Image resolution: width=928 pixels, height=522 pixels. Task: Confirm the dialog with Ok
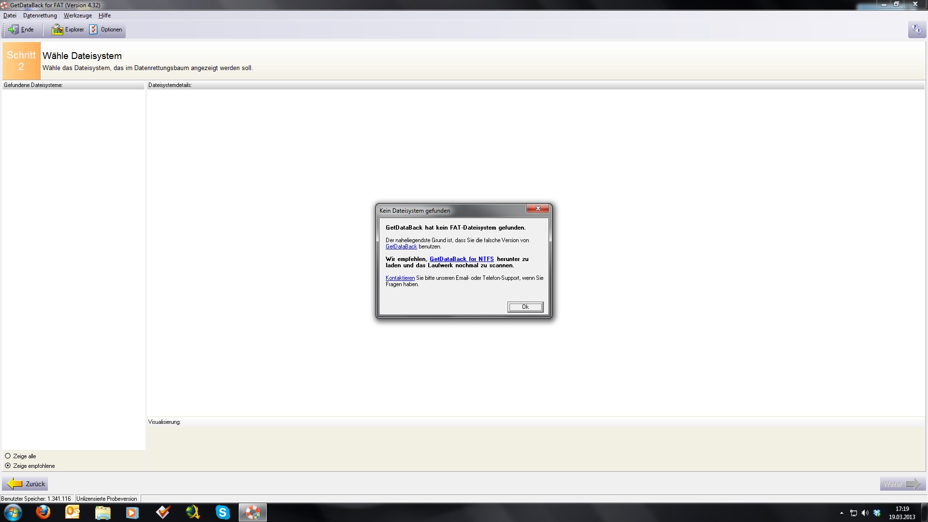pyautogui.click(x=525, y=307)
